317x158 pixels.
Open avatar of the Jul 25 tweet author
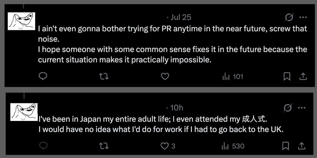point(21,21)
